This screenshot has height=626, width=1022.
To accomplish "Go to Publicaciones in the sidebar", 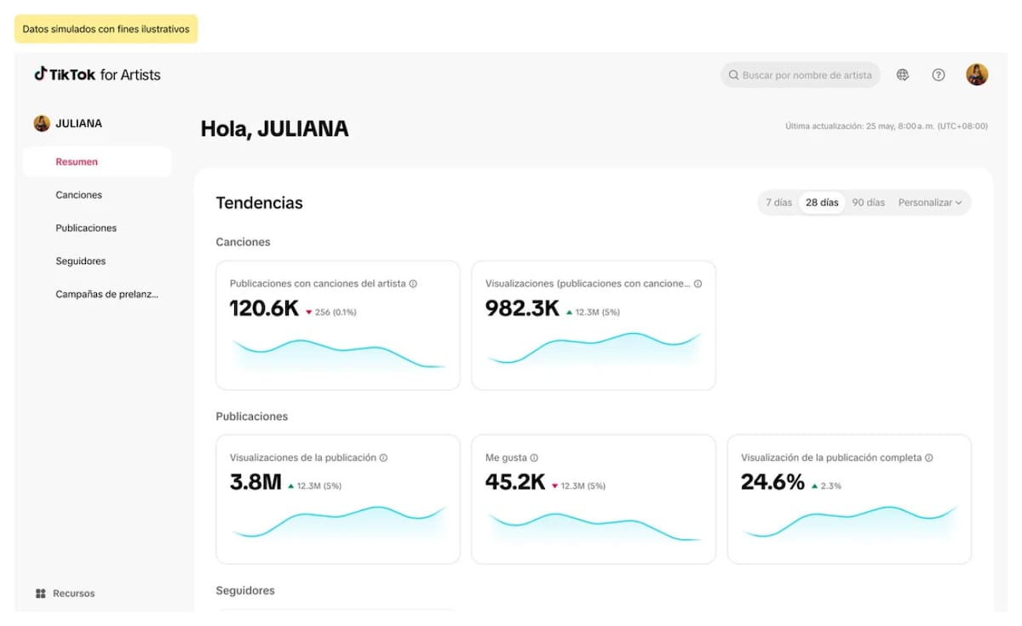I will tap(86, 228).
